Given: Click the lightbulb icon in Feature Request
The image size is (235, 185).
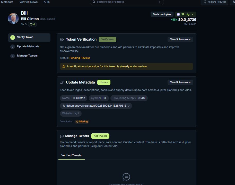Looking at the screenshot, I should [x=205, y=2].
